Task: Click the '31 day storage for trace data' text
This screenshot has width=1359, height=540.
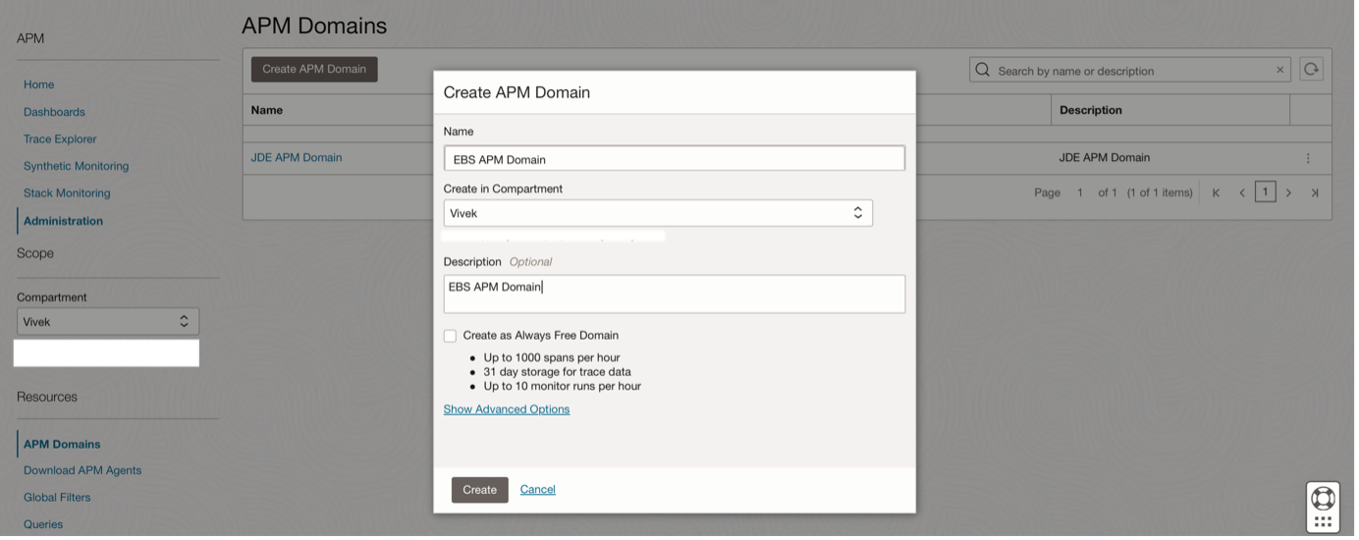Action: pyautogui.click(x=559, y=373)
